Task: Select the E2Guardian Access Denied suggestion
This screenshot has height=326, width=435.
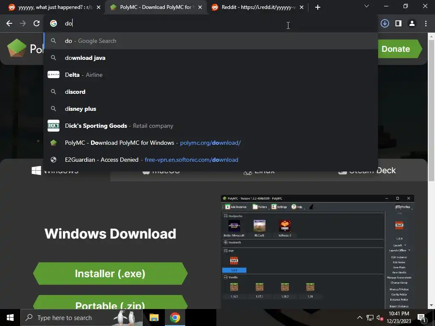Action: 211,160
